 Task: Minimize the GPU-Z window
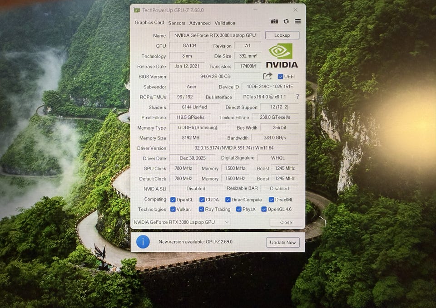pos(255,10)
